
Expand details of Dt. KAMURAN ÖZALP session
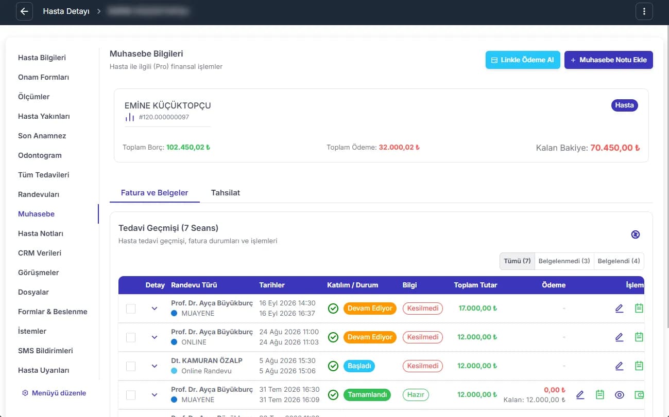pyautogui.click(x=154, y=366)
